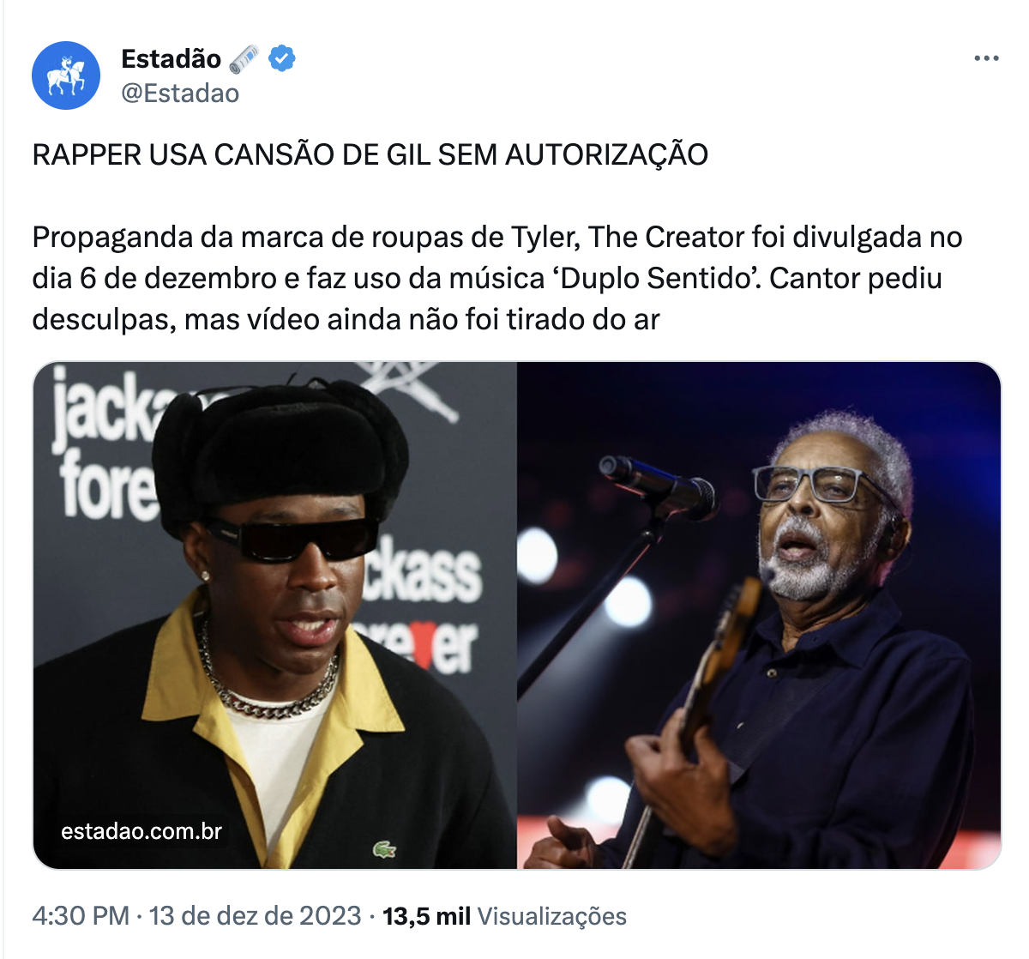
Task: Click the 4:30 PM timestamp
Action: pyautogui.click(x=81, y=915)
